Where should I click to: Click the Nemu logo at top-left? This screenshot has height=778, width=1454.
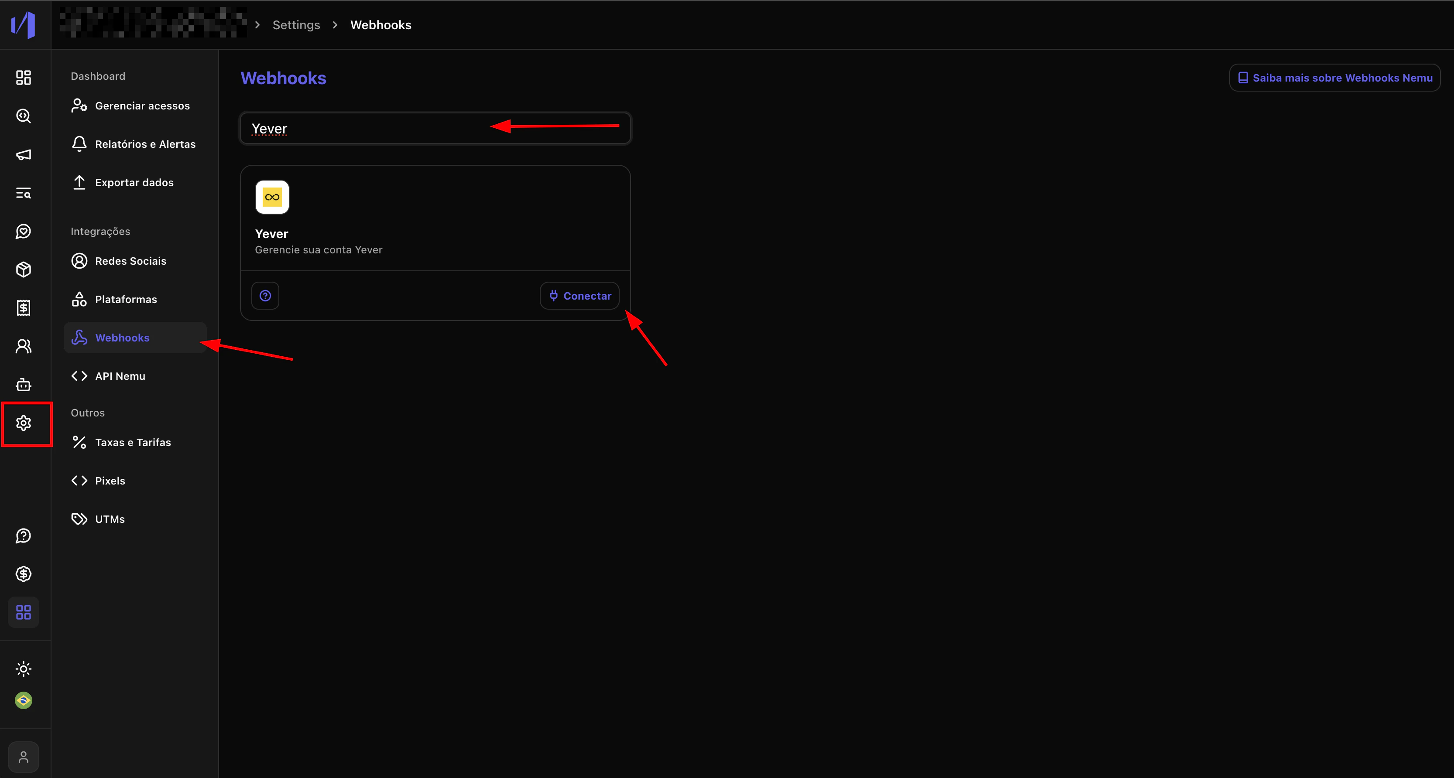coord(24,25)
